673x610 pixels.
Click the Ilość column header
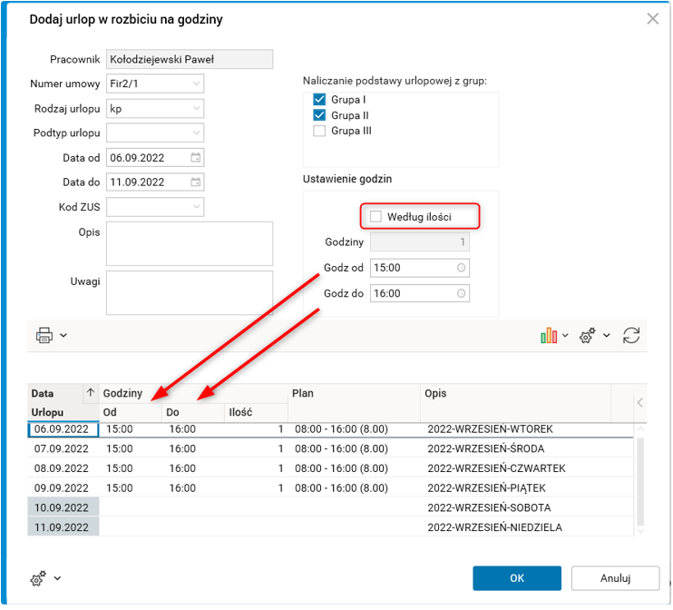click(x=257, y=412)
